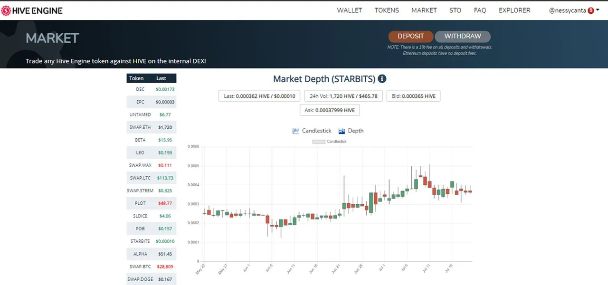Click the WITHDRAW button
The width and height of the screenshot is (608, 285).
(x=463, y=37)
